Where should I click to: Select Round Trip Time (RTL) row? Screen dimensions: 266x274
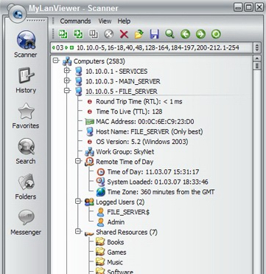[x=139, y=101]
